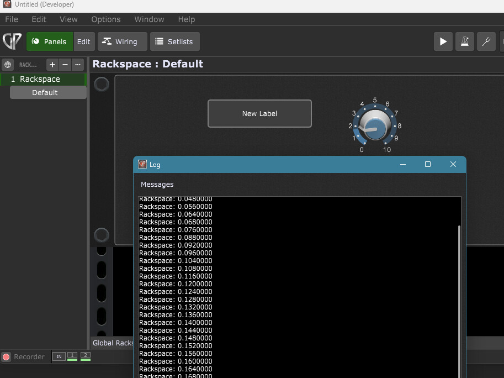The width and height of the screenshot is (504, 378).
Task: Toggle channel 2 indicator in status bar
Action: [85, 356]
